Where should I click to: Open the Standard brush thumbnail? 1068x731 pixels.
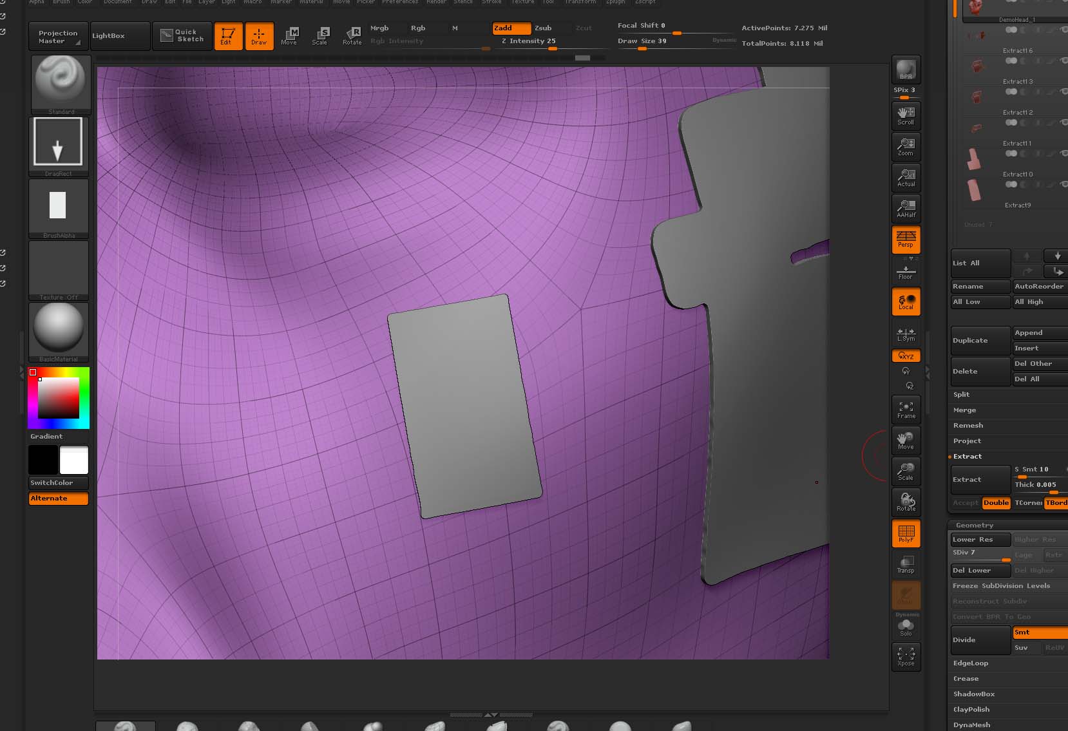click(61, 84)
